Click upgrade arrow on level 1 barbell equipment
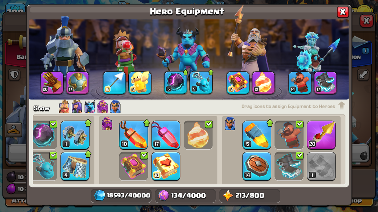This screenshot has width=378, height=212. 88,123
